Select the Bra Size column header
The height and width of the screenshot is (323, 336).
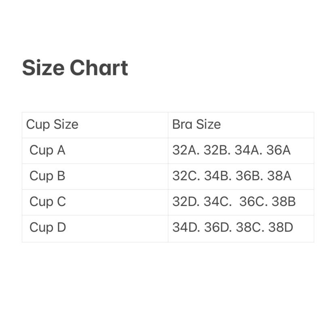point(197,124)
